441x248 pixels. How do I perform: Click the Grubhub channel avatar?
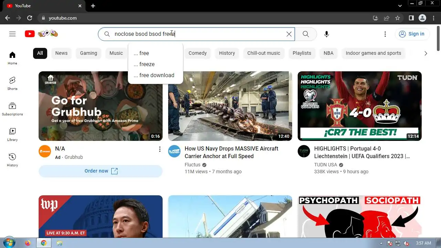pyautogui.click(x=45, y=151)
